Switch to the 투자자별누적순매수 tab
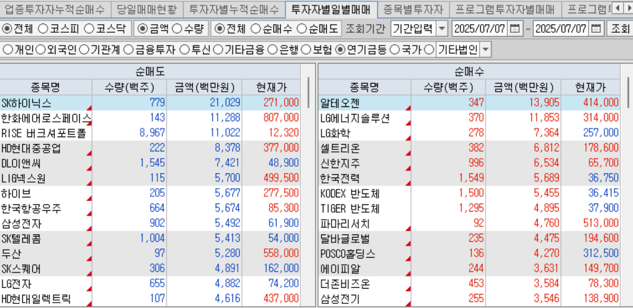The height and width of the screenshot is (308, 633). click(234, 9)
